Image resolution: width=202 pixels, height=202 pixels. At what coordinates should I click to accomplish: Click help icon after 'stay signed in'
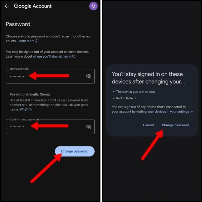[74, 57]
